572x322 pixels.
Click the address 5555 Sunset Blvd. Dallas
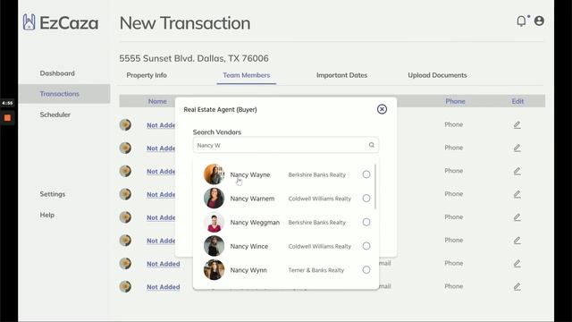[194, 58]
